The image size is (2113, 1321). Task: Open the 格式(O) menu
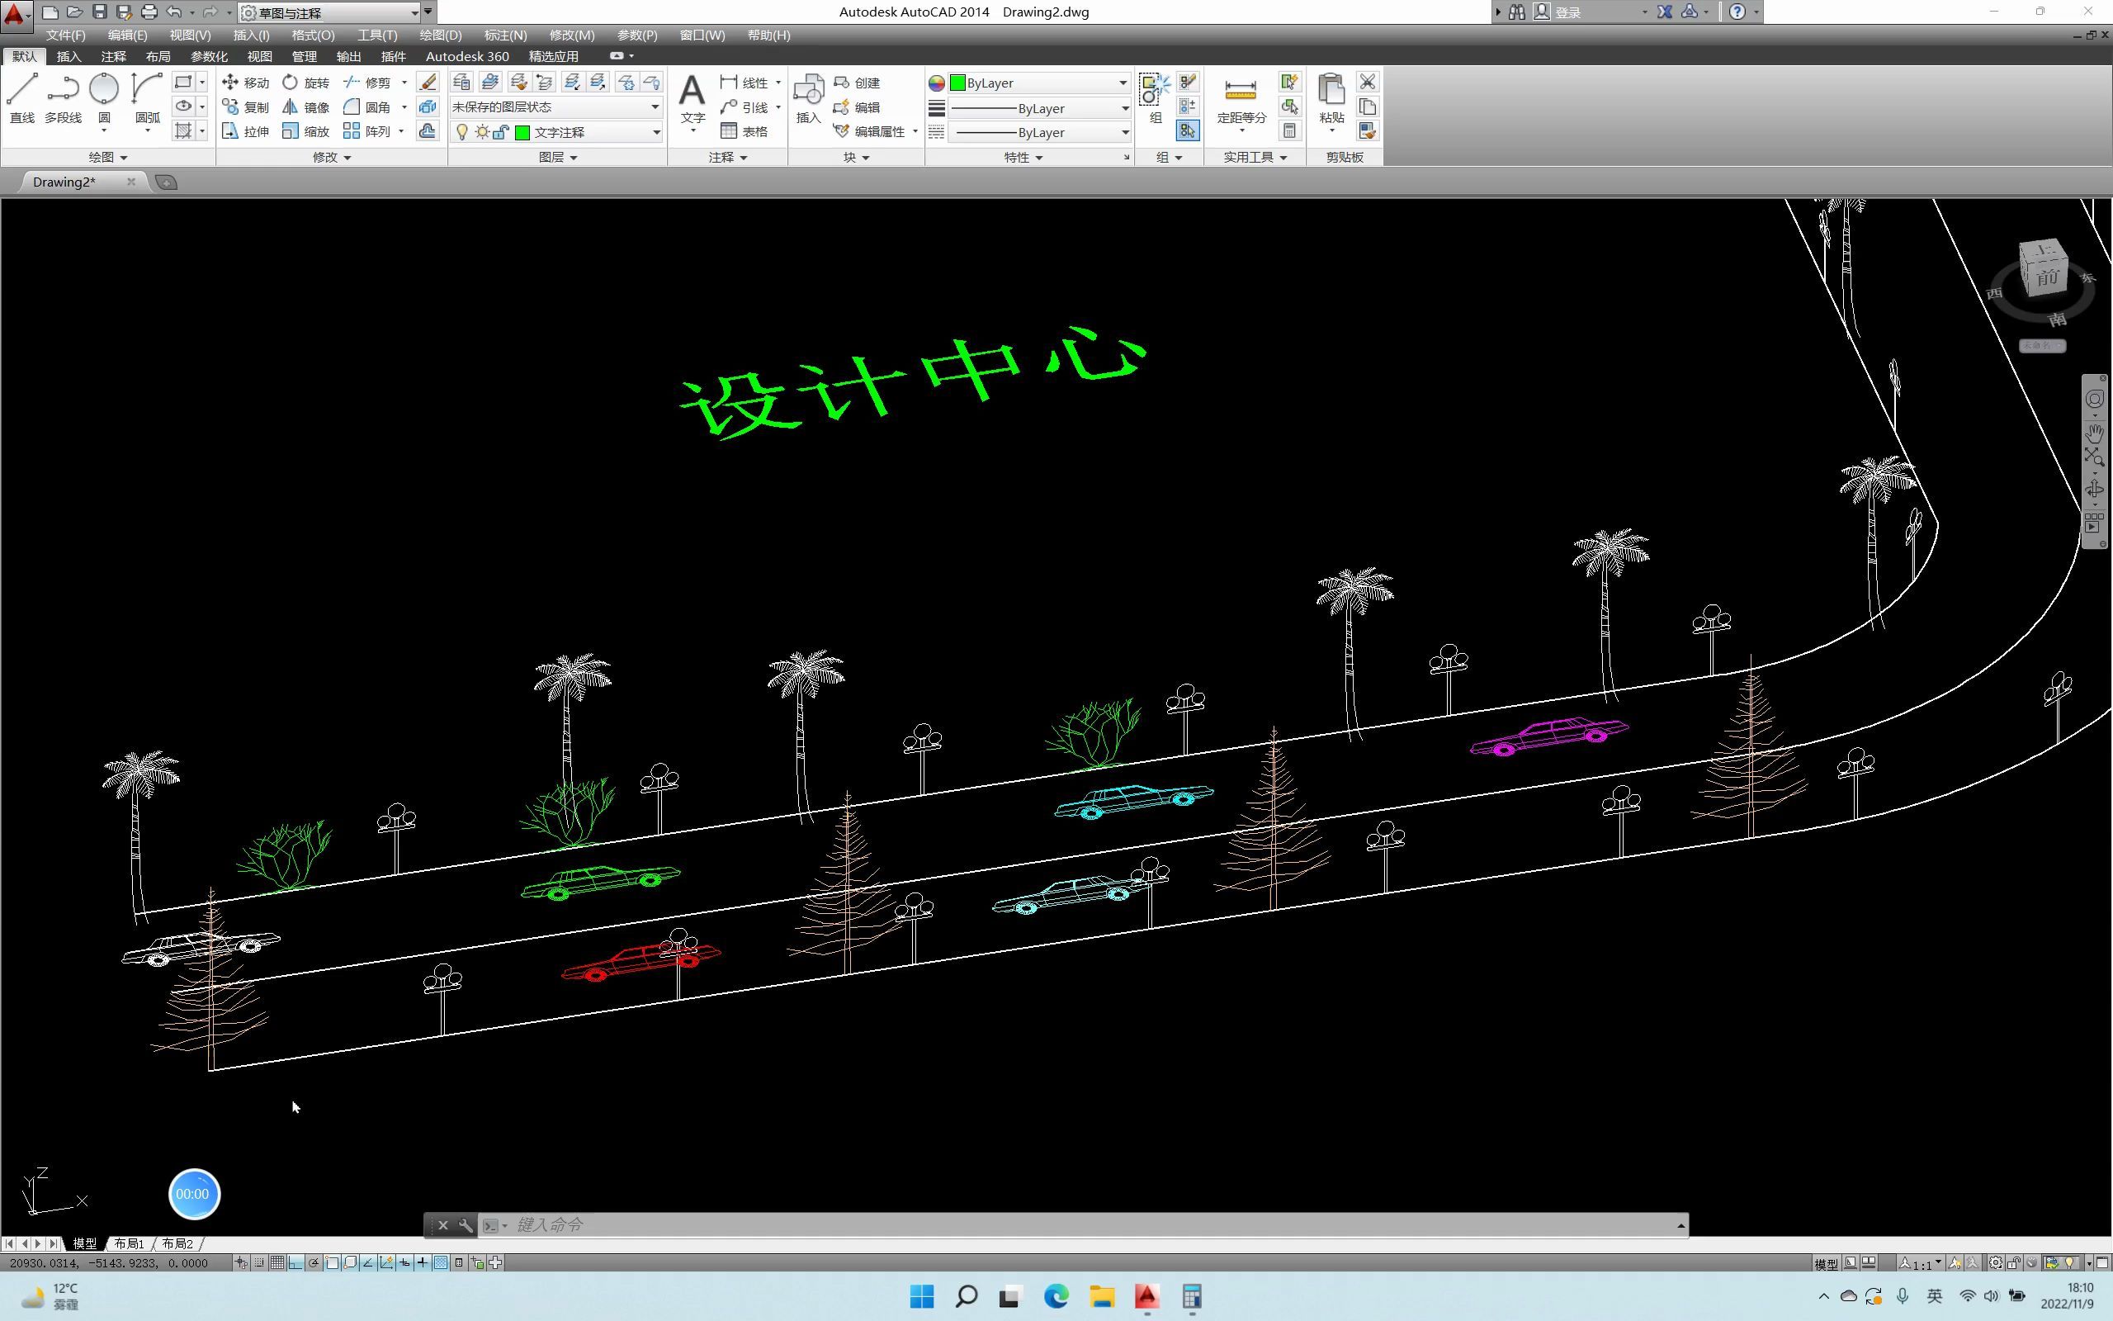(x=313, y=35)
